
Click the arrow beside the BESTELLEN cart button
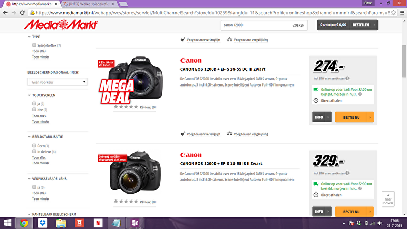(374, 25)
